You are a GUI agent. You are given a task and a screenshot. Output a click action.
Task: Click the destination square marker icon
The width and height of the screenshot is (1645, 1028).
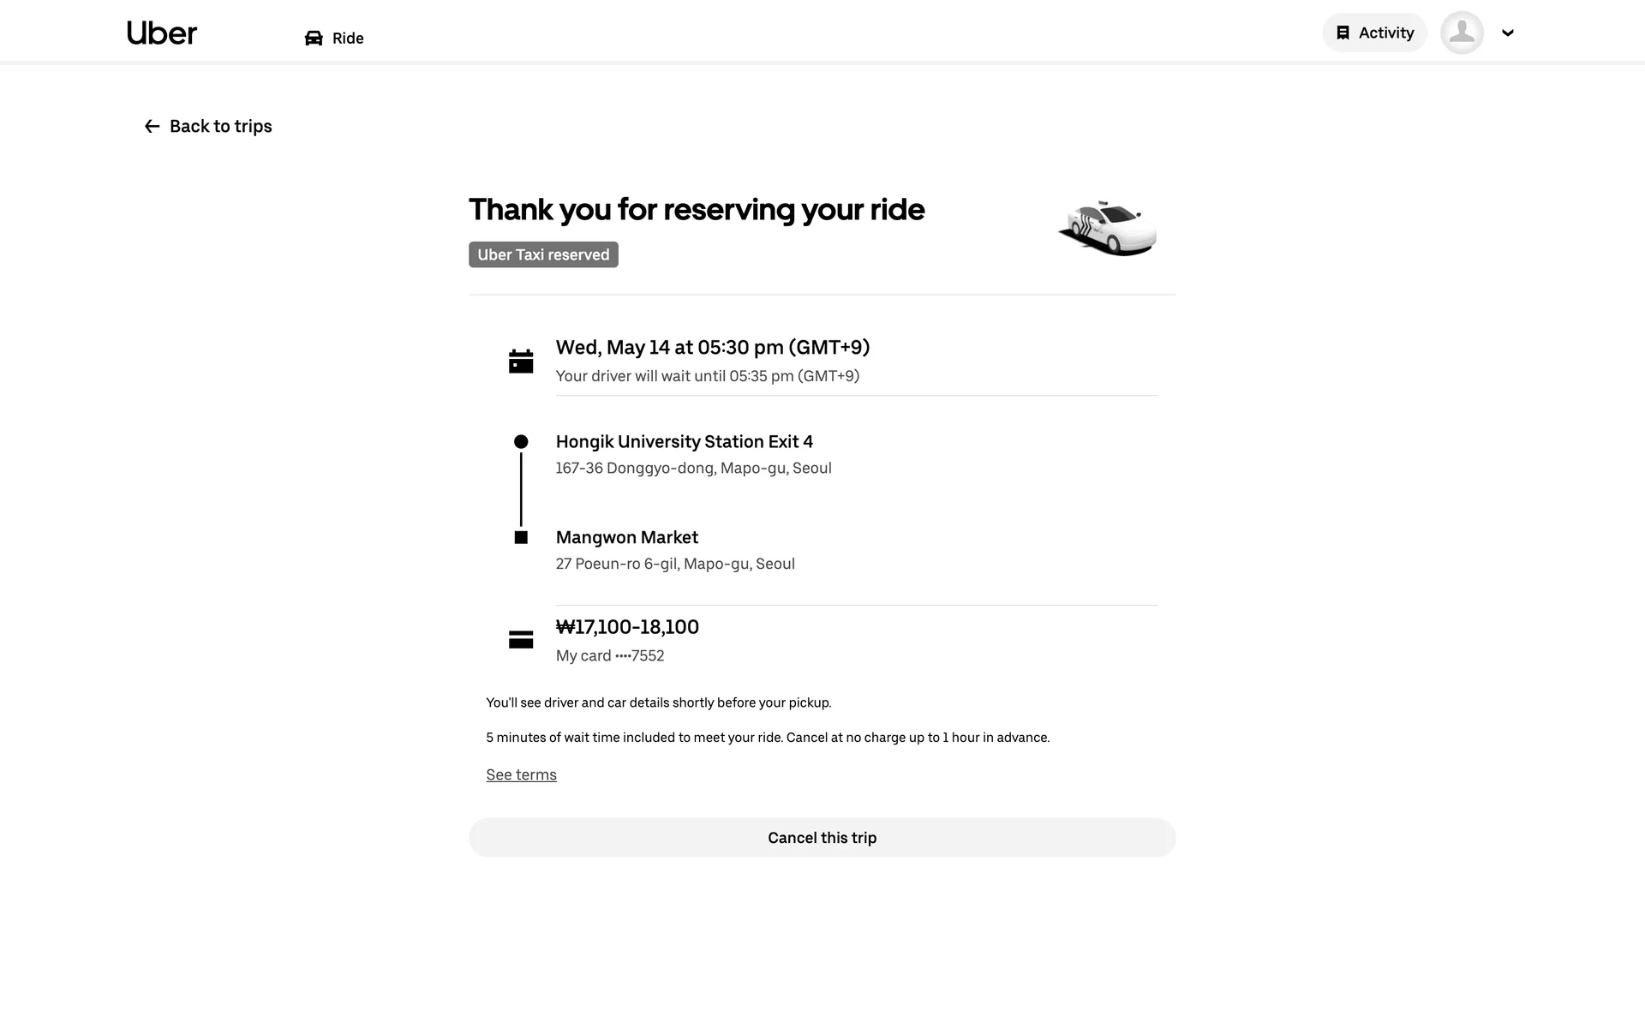pos(521,538)
